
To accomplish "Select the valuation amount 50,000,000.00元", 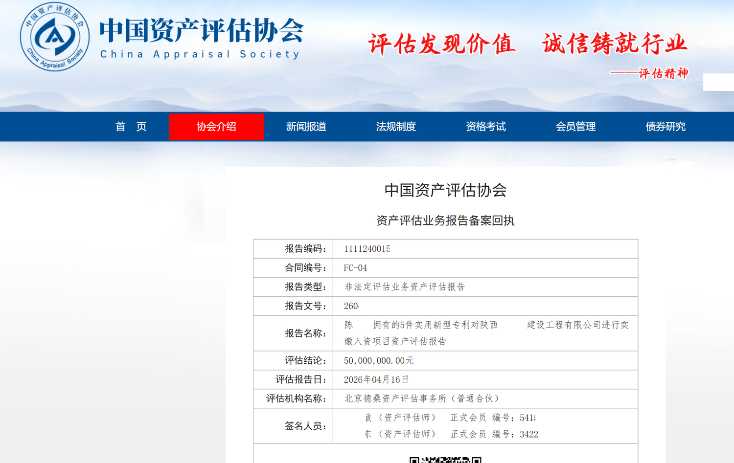I will tap(379, 361).
